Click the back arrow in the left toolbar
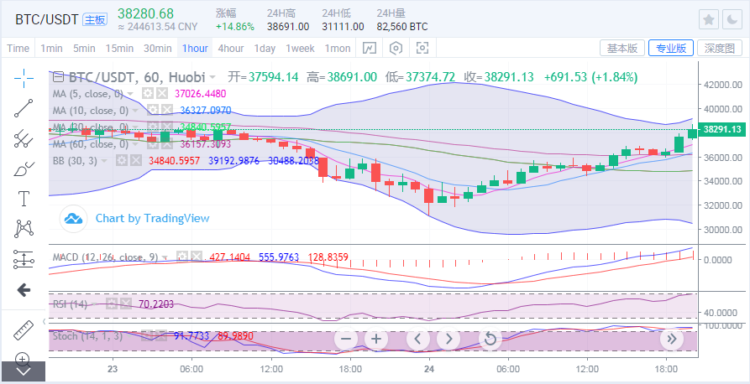Image resolution: width=750 pixels, height=384 pixels. [x=23, y=290]
